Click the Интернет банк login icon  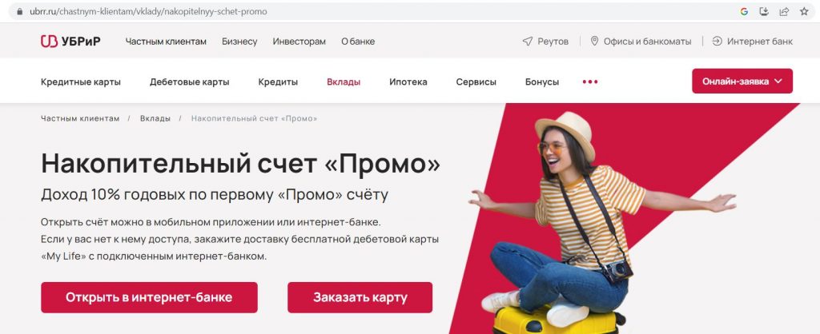pyautogui.click(x=717, y=42)
